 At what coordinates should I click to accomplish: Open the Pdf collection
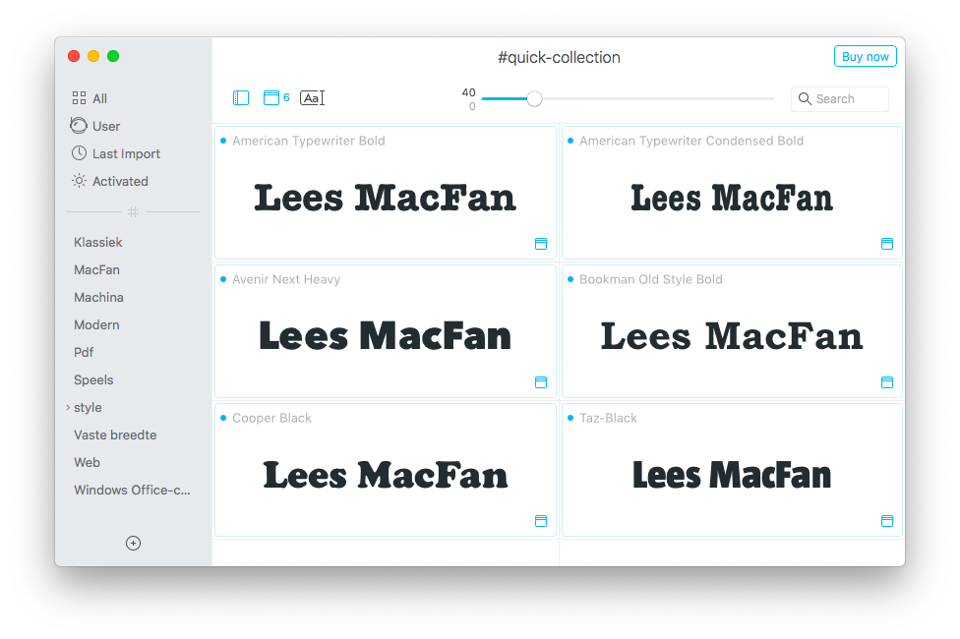[x=84, y=353]
